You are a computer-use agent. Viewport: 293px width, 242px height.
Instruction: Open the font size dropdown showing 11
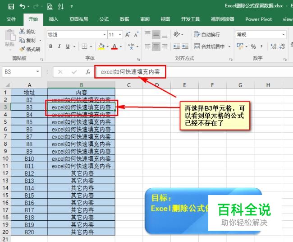[x=120, y=35]
